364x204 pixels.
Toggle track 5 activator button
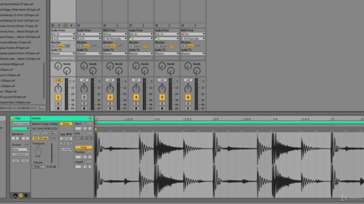(162, 97)
